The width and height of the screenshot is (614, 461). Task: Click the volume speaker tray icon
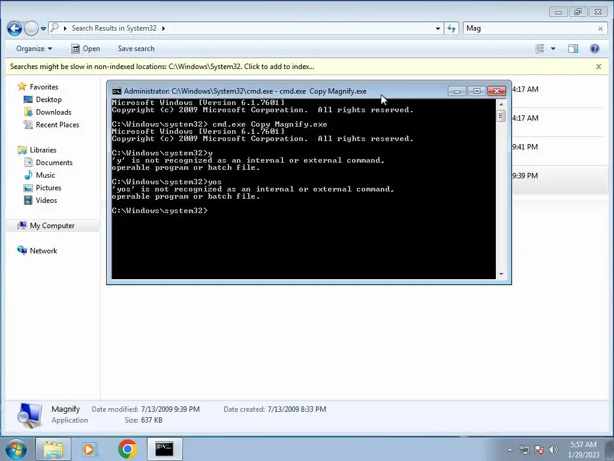coord(553,450)
